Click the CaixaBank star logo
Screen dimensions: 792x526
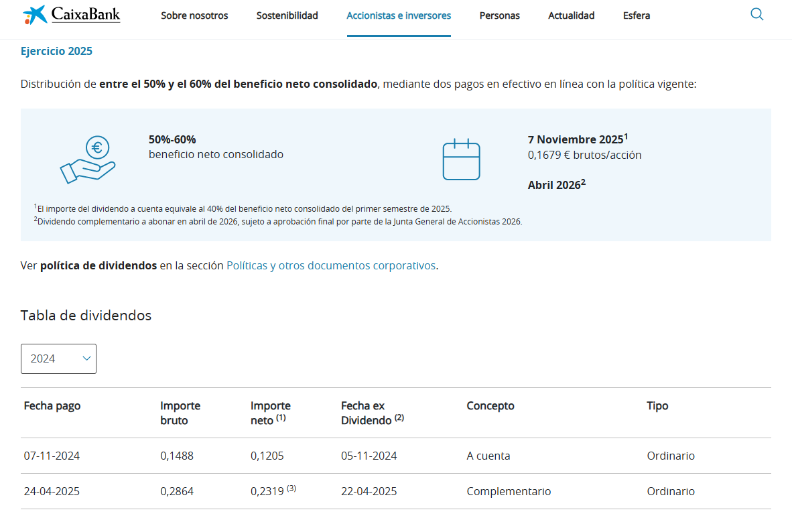pos(35,15)
